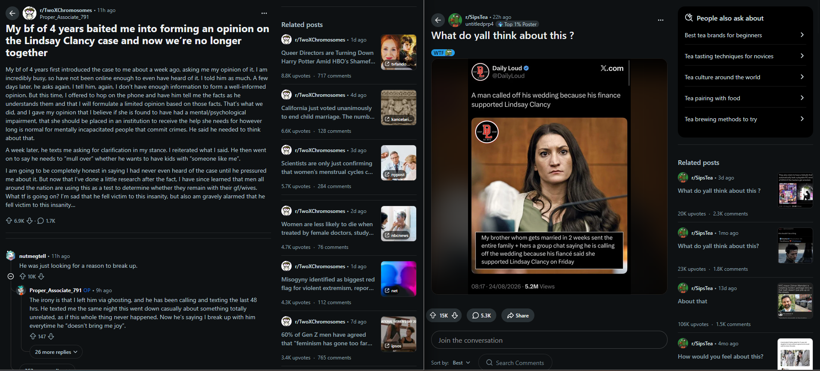The image size is (820, 371).
Task: Share the SipsTea post
Action: 518,315
